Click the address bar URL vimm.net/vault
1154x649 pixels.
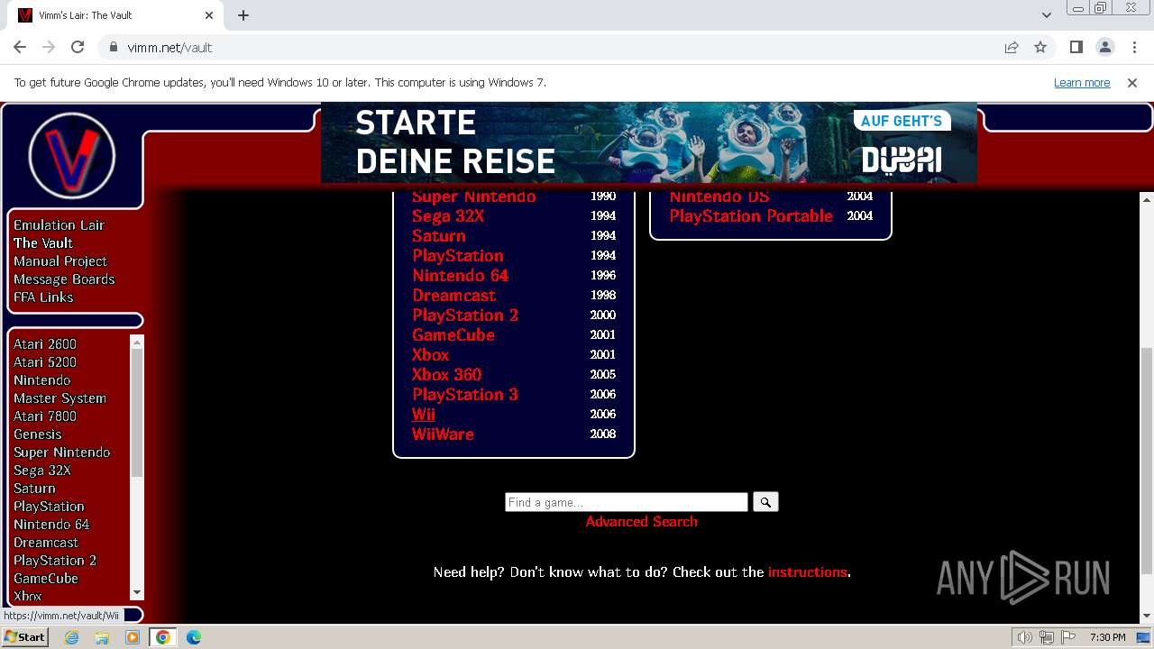[x=169, y=47]
